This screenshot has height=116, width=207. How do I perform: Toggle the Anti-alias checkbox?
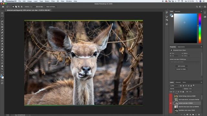tap(37, 7)
